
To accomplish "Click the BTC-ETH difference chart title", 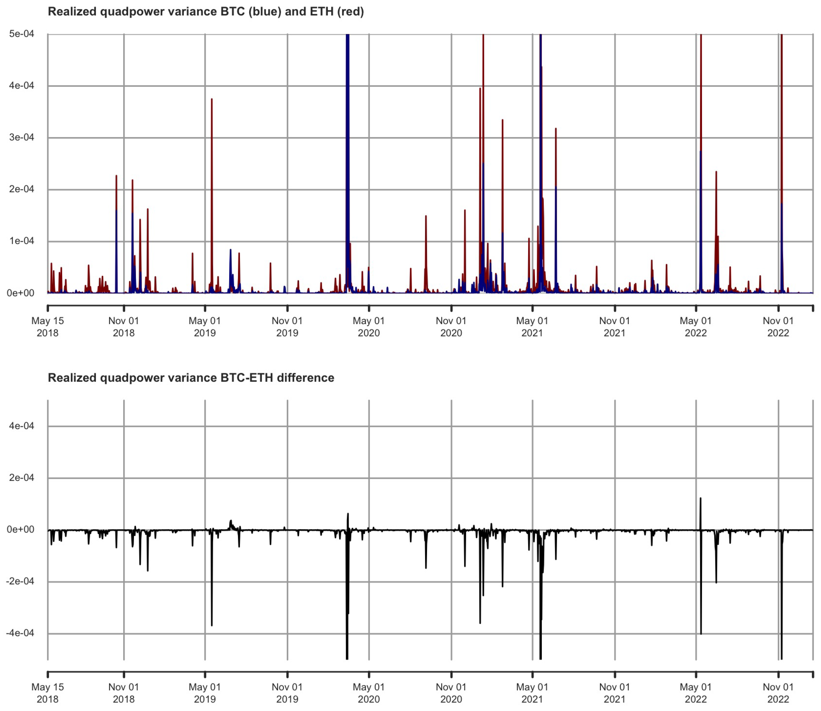I will click(x=191, y=378).
